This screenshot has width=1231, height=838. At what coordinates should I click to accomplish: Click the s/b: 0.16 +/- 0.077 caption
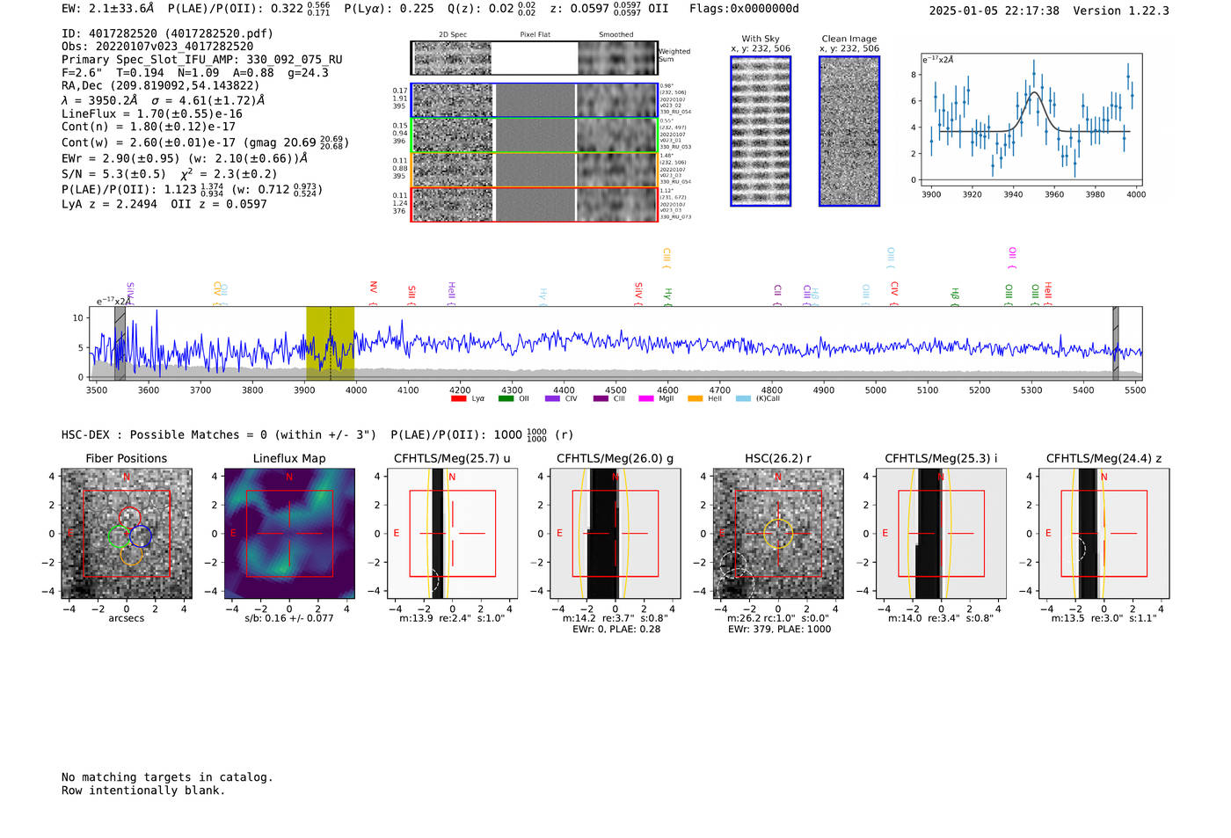coord(289,618)
